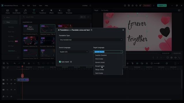Click the snapshot camera icon under the preview
The image size is (184, 103).
[x=171, y=58]
